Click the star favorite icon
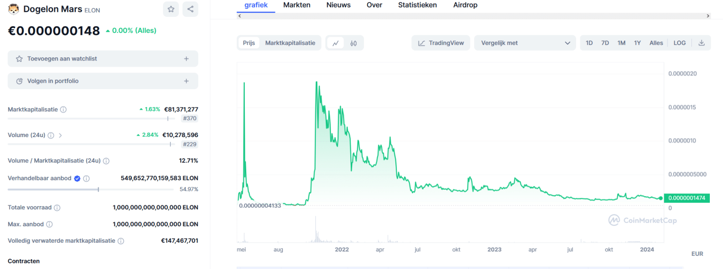 pos(171,9)
